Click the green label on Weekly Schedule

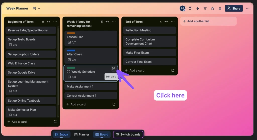71,68
